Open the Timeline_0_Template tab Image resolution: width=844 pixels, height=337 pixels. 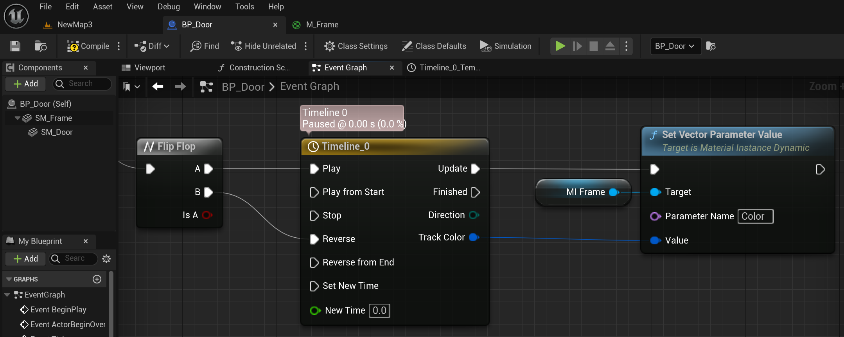coord(444,68)
